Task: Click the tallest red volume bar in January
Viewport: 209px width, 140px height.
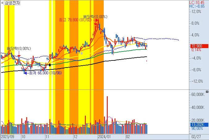Action: [107, 115]
